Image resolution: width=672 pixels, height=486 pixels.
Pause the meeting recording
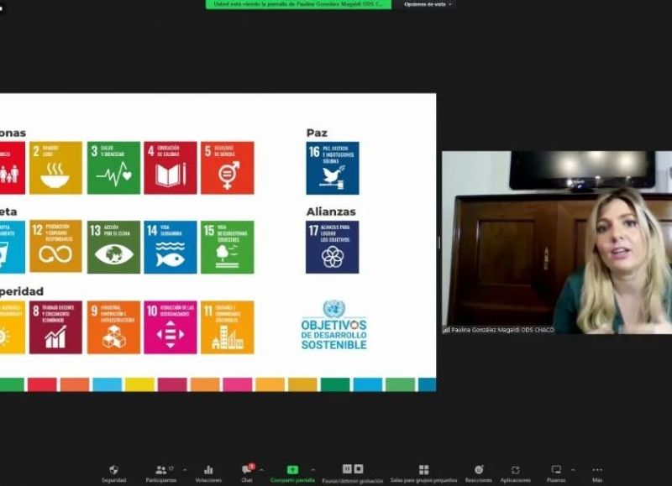347,469
